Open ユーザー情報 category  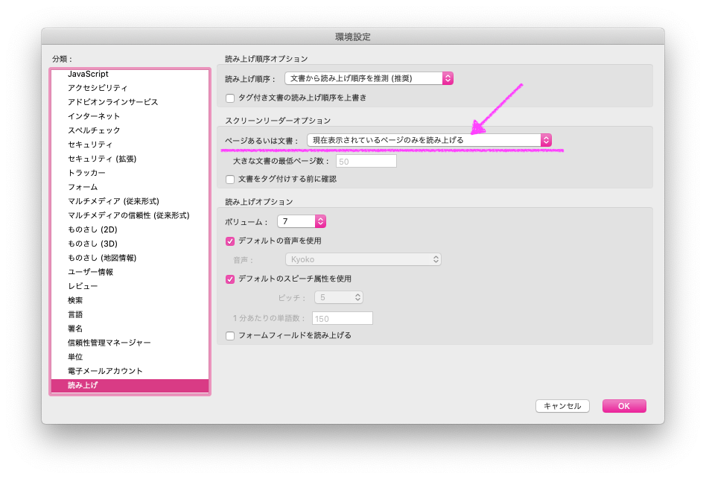coord(130,273)
